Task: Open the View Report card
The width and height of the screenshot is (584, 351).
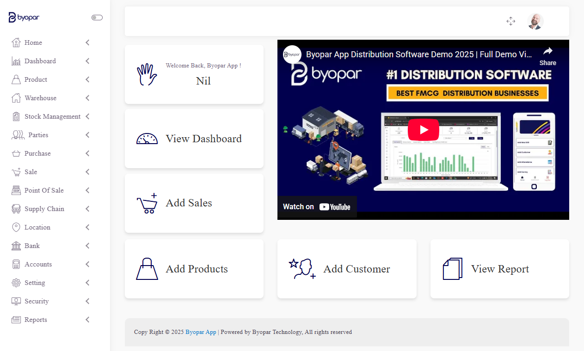Action: (499, 269)
